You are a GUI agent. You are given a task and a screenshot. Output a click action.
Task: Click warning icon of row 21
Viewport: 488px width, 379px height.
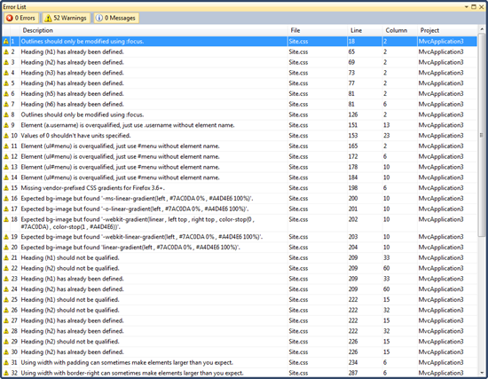tap(6, 258)
